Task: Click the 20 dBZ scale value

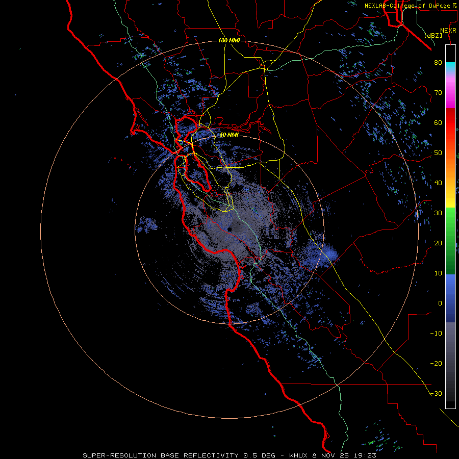Action: click(x=438, y=243)
